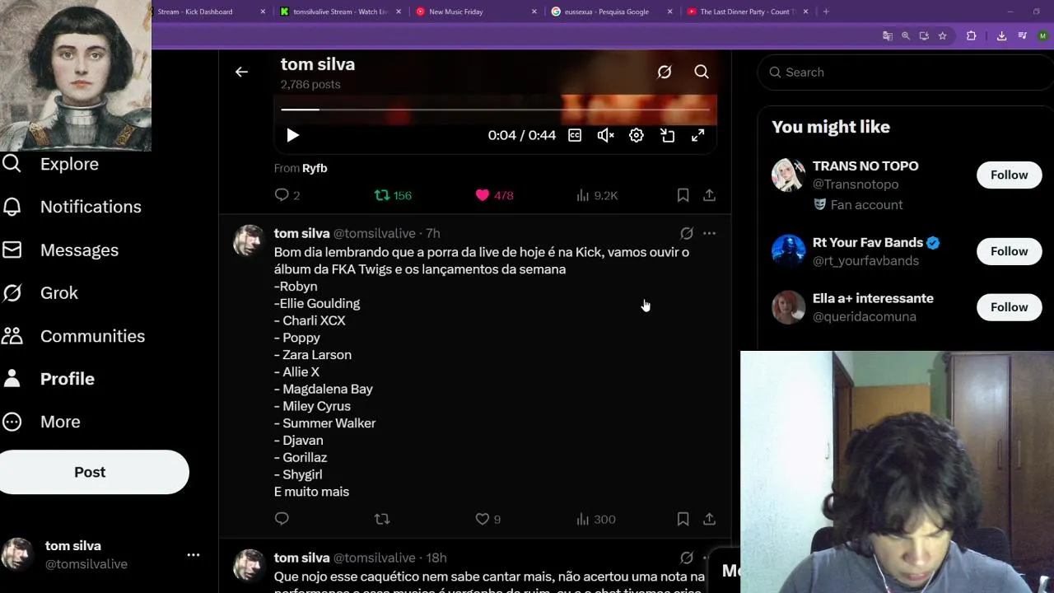
Task: Open Rt Your Fav Bands profile name
Action: click(x=868, y=243)
